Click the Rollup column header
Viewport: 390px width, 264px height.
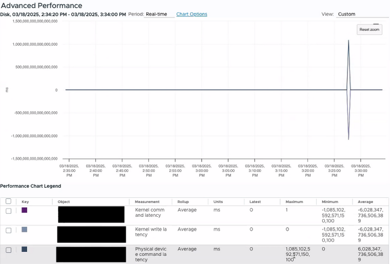click(183, 201)
